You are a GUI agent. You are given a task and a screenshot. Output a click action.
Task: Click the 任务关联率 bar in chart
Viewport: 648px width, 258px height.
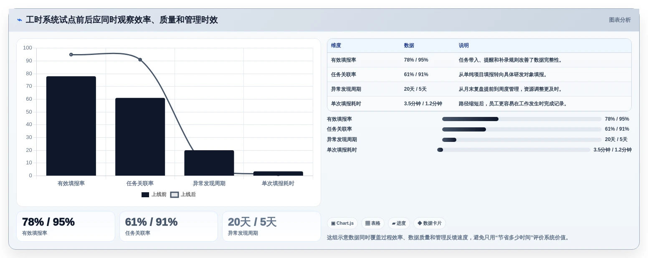140,137
